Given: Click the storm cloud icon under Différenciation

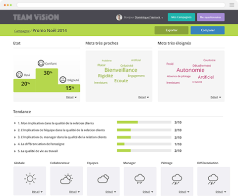Looking at the screenshot, I should 213,179.
